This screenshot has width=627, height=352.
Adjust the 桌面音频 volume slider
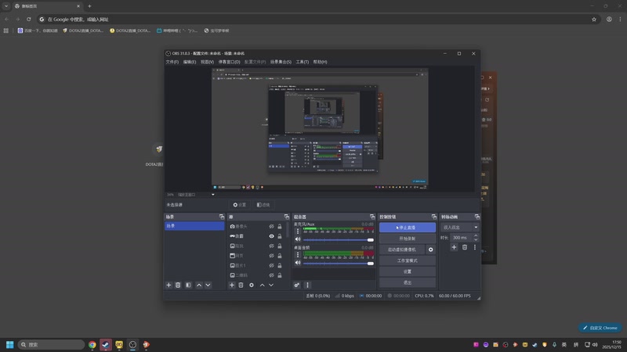click(x=339, y=264)
